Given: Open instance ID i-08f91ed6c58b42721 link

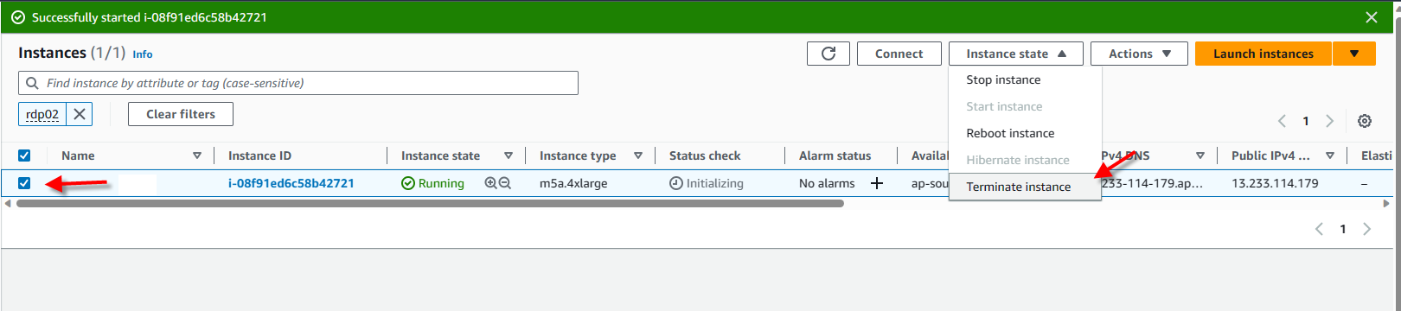Looking at the screenshot, I should [x=291, y=183].
